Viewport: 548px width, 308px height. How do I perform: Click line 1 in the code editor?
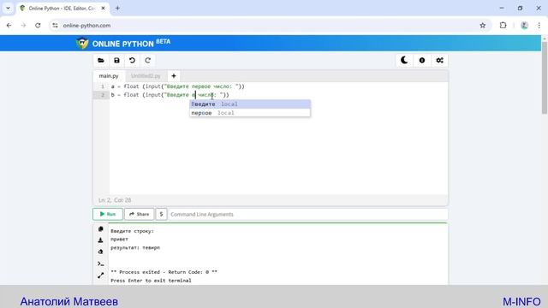178,86
